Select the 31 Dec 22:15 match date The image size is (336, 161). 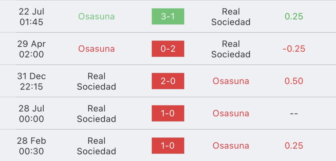tap(31, 81)
